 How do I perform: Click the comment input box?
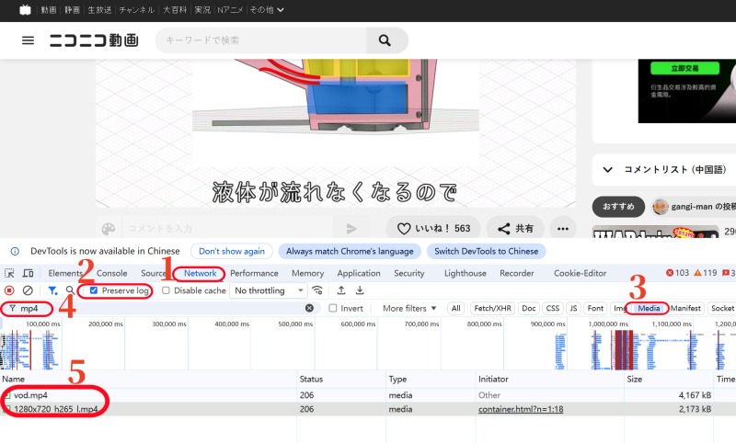[227, 229]
